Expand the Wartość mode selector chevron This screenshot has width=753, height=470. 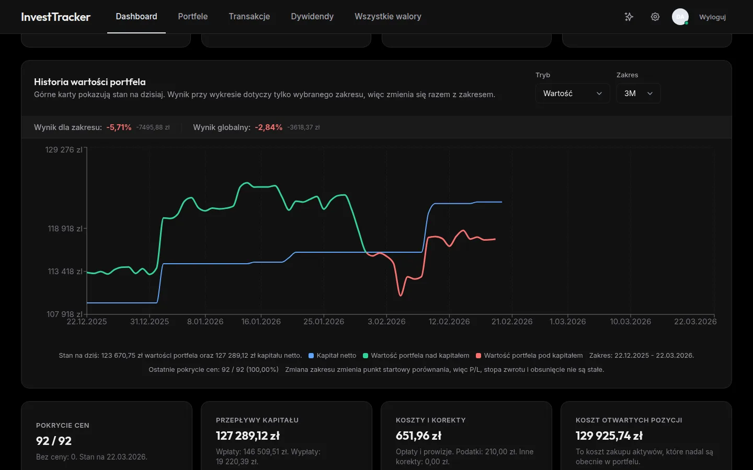point(599,93)
